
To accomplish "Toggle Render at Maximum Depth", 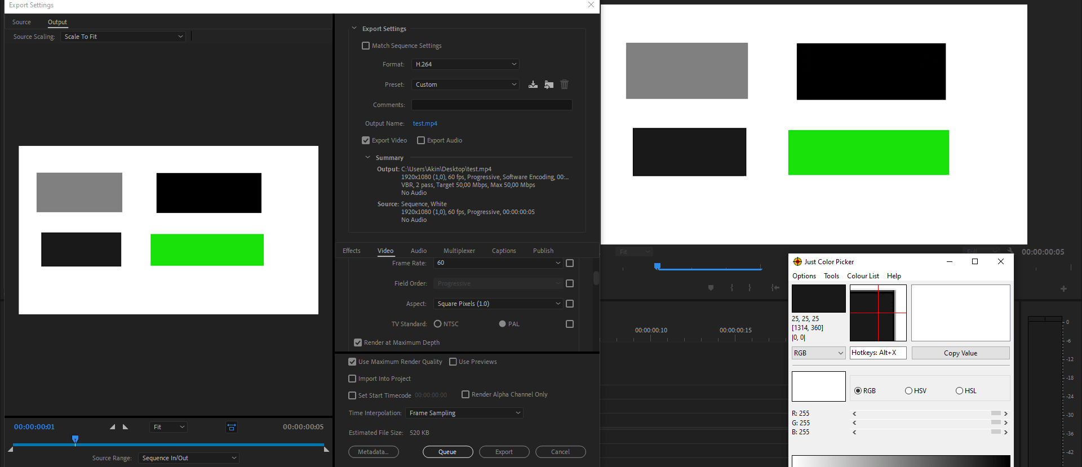I will click(x=358, y=343).
